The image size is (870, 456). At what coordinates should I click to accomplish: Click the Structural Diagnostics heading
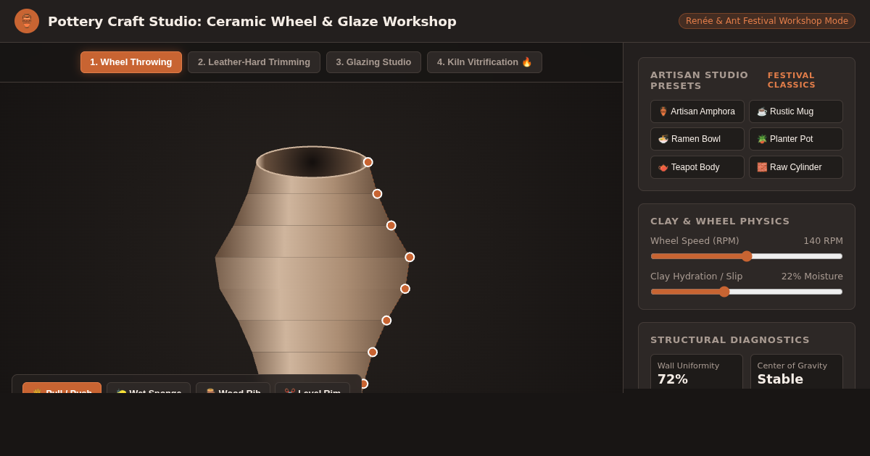[x=730, y=340]
